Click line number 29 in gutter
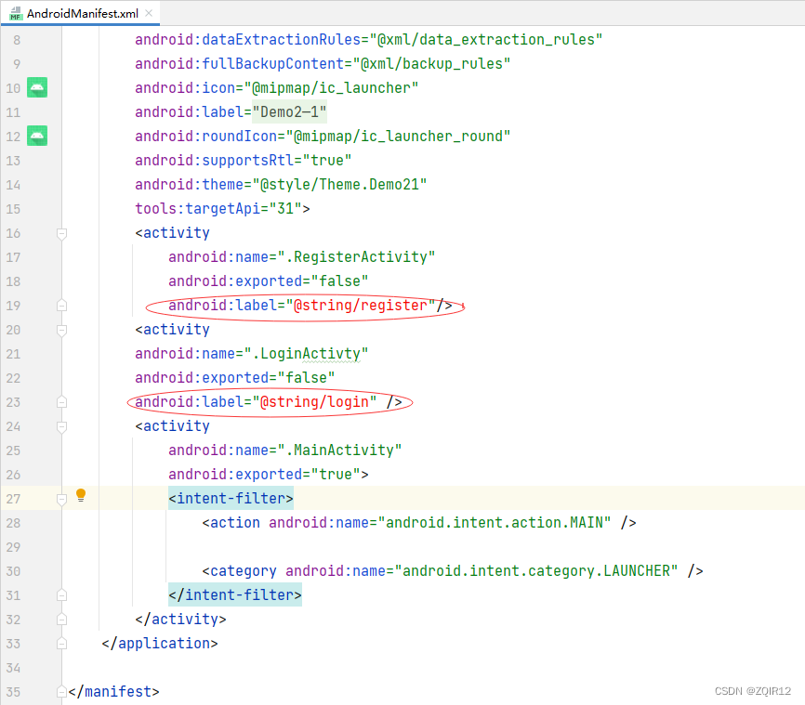Image resolution: width=805 pixels, height=705 pixels. pos(13,547)
